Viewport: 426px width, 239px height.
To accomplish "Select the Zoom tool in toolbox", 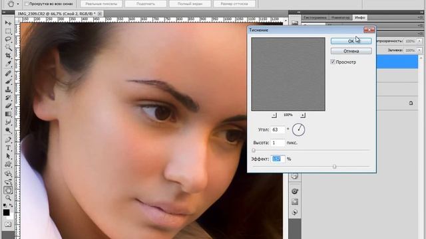I will point(8,198).
